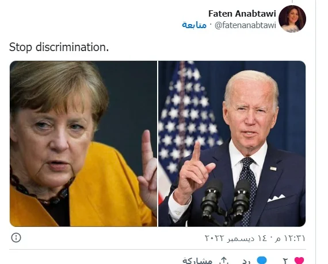
Task: Visit the @fatenanabtawi handle link
Action: click(245, 25)
